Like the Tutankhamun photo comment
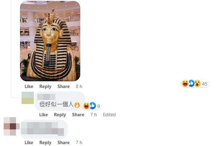This screenshot has height=146, width=218. pos(29,86)
